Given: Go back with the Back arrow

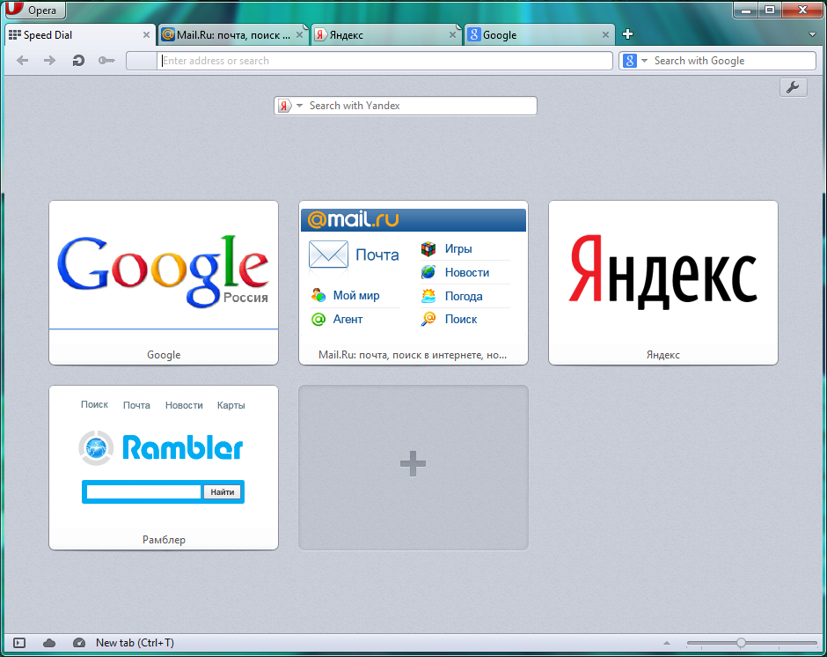Looking at the screenshot, I should (x=23, y=61).
